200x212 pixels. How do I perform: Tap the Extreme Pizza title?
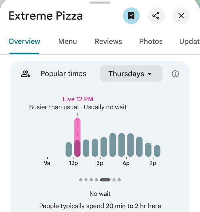(x=45, y=16)
